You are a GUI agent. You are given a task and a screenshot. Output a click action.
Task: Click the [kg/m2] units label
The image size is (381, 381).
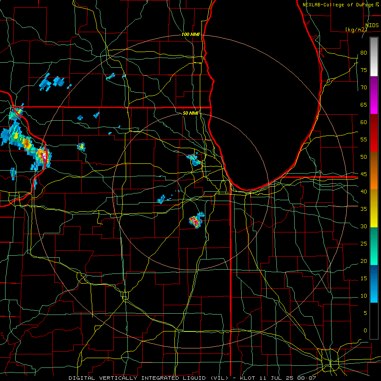pyautogui.click(x=356, y=30)
